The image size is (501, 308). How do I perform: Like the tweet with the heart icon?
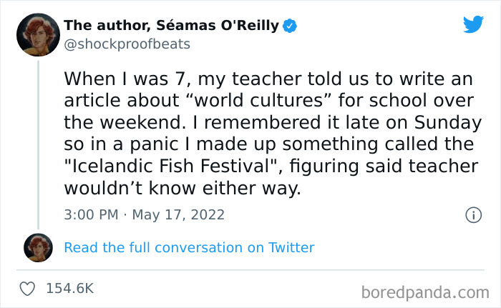[28, 289]
